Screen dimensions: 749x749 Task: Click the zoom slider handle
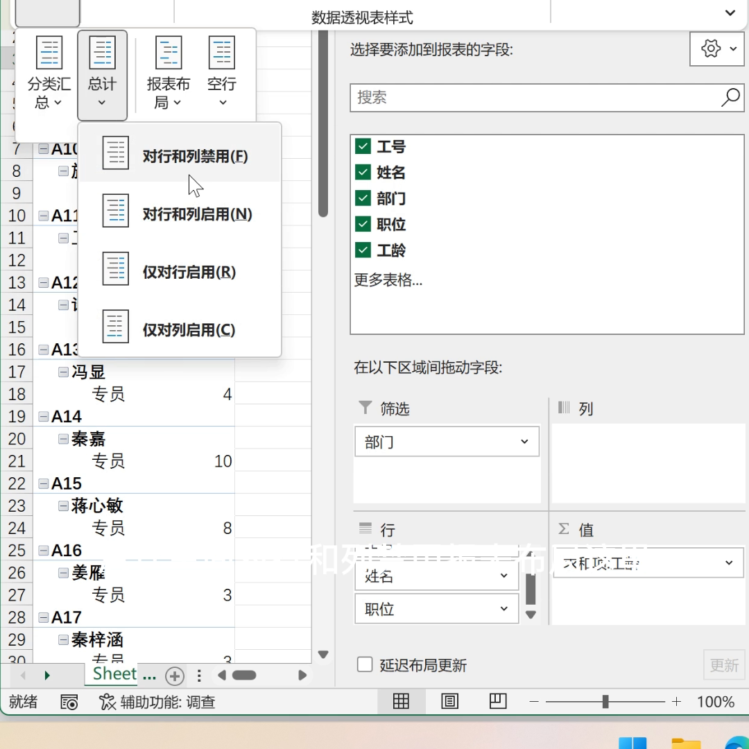point(605,702)
